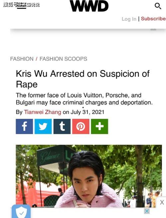Click the article subtitle text
Image resolution: width=166 pixels, height=218 pixels.
pos(84,99)
